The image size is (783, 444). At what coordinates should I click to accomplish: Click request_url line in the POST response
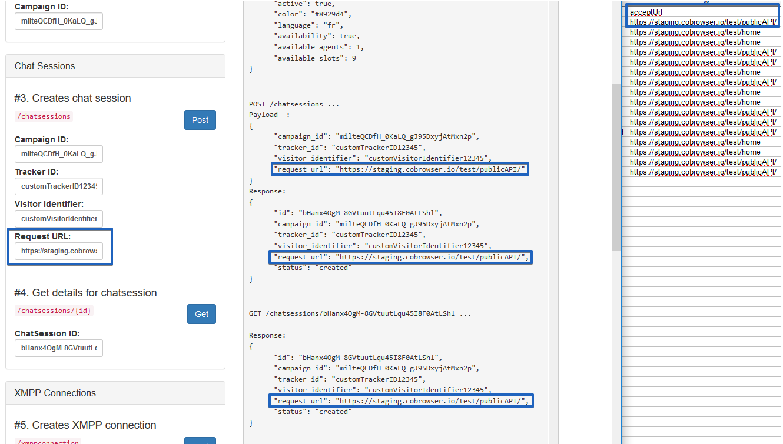click(x=402, y=257)
